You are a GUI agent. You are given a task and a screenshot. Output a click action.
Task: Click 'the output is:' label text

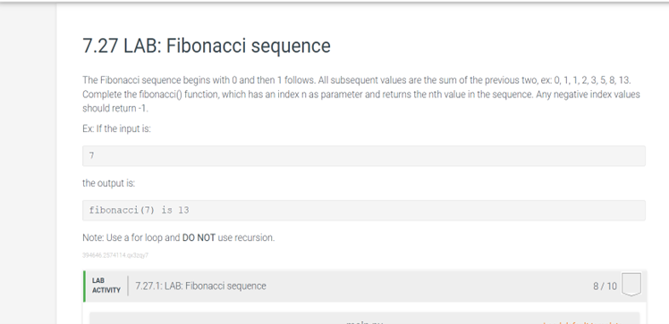109,184
